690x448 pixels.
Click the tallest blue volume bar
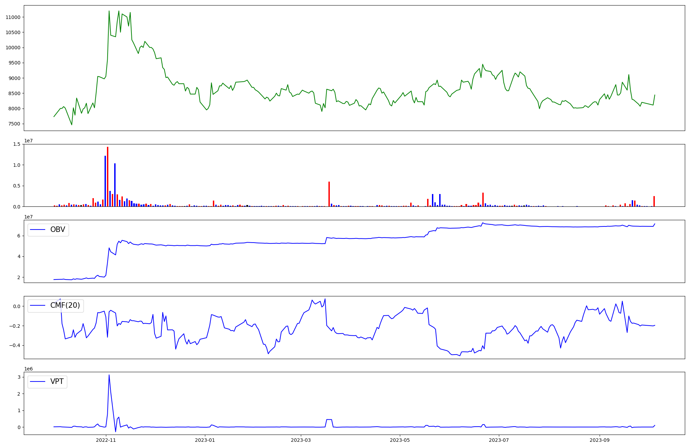105,181
